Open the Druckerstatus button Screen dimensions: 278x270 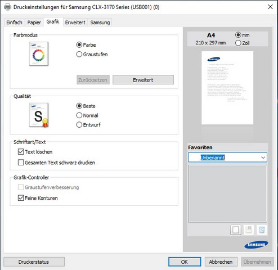34,262
